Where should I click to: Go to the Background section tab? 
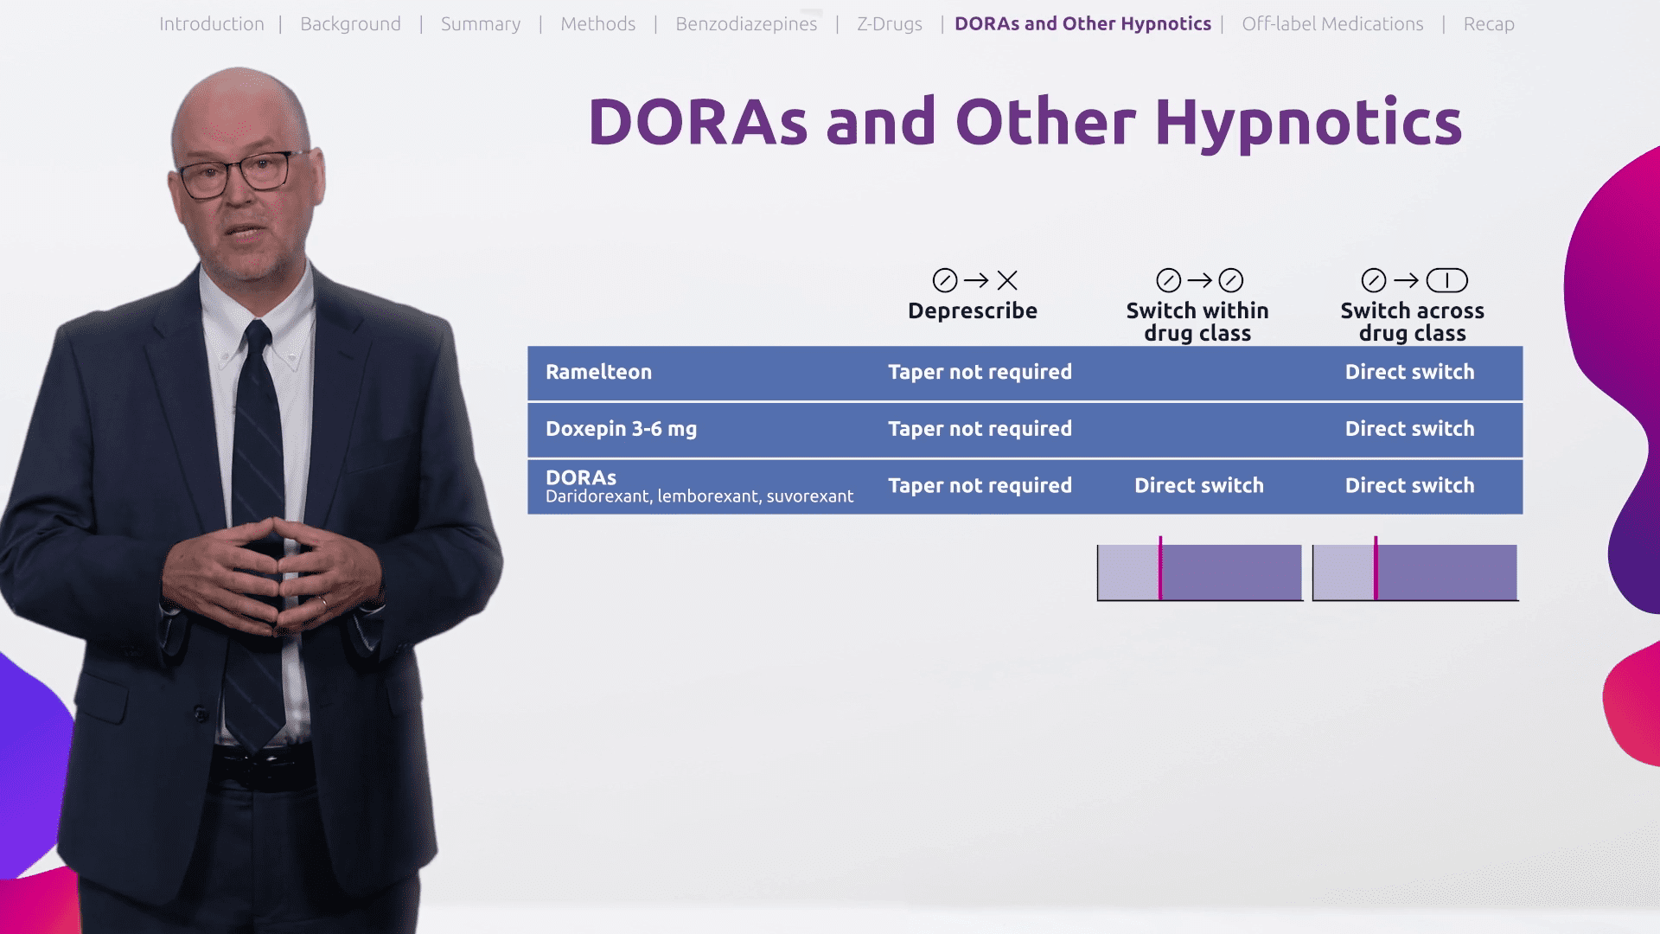350,24
